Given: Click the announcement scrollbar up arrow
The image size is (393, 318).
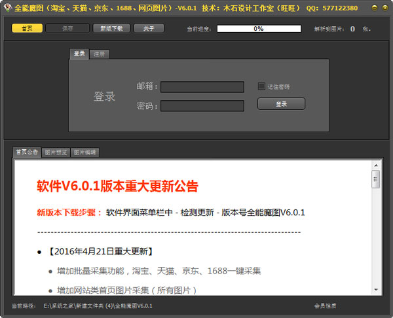Looking at the screenshot, I should [x=376, y=166].
